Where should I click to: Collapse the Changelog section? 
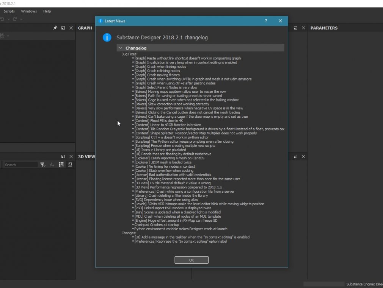click(x=121, y=48)
